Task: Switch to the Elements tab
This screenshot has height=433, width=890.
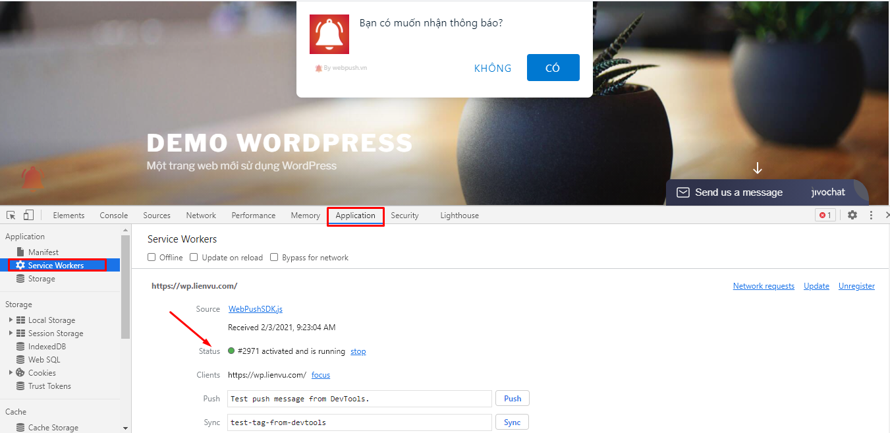Action: pyautogui.click(x=69, y=216)
